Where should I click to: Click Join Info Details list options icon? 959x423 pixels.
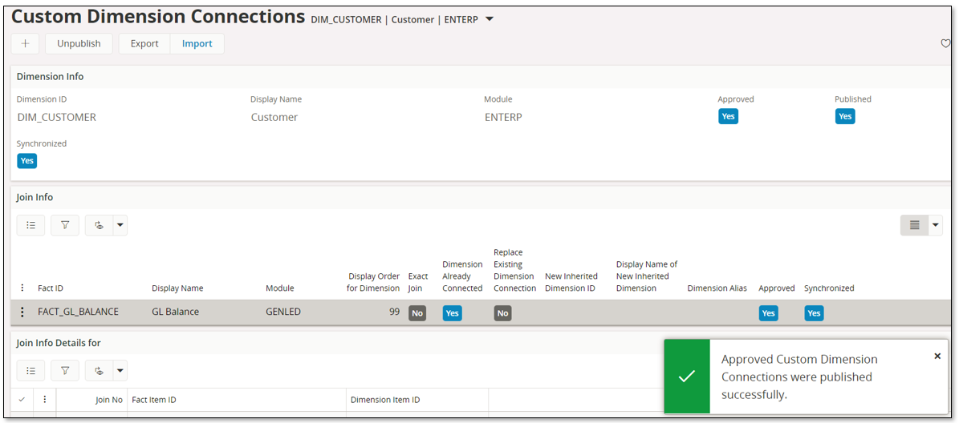(x=30, y=371)
